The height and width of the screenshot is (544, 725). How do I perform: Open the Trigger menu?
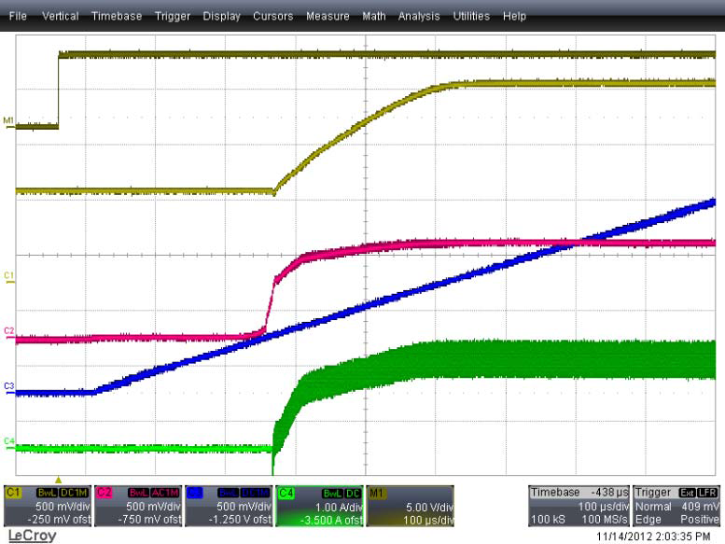pos(172,16)
